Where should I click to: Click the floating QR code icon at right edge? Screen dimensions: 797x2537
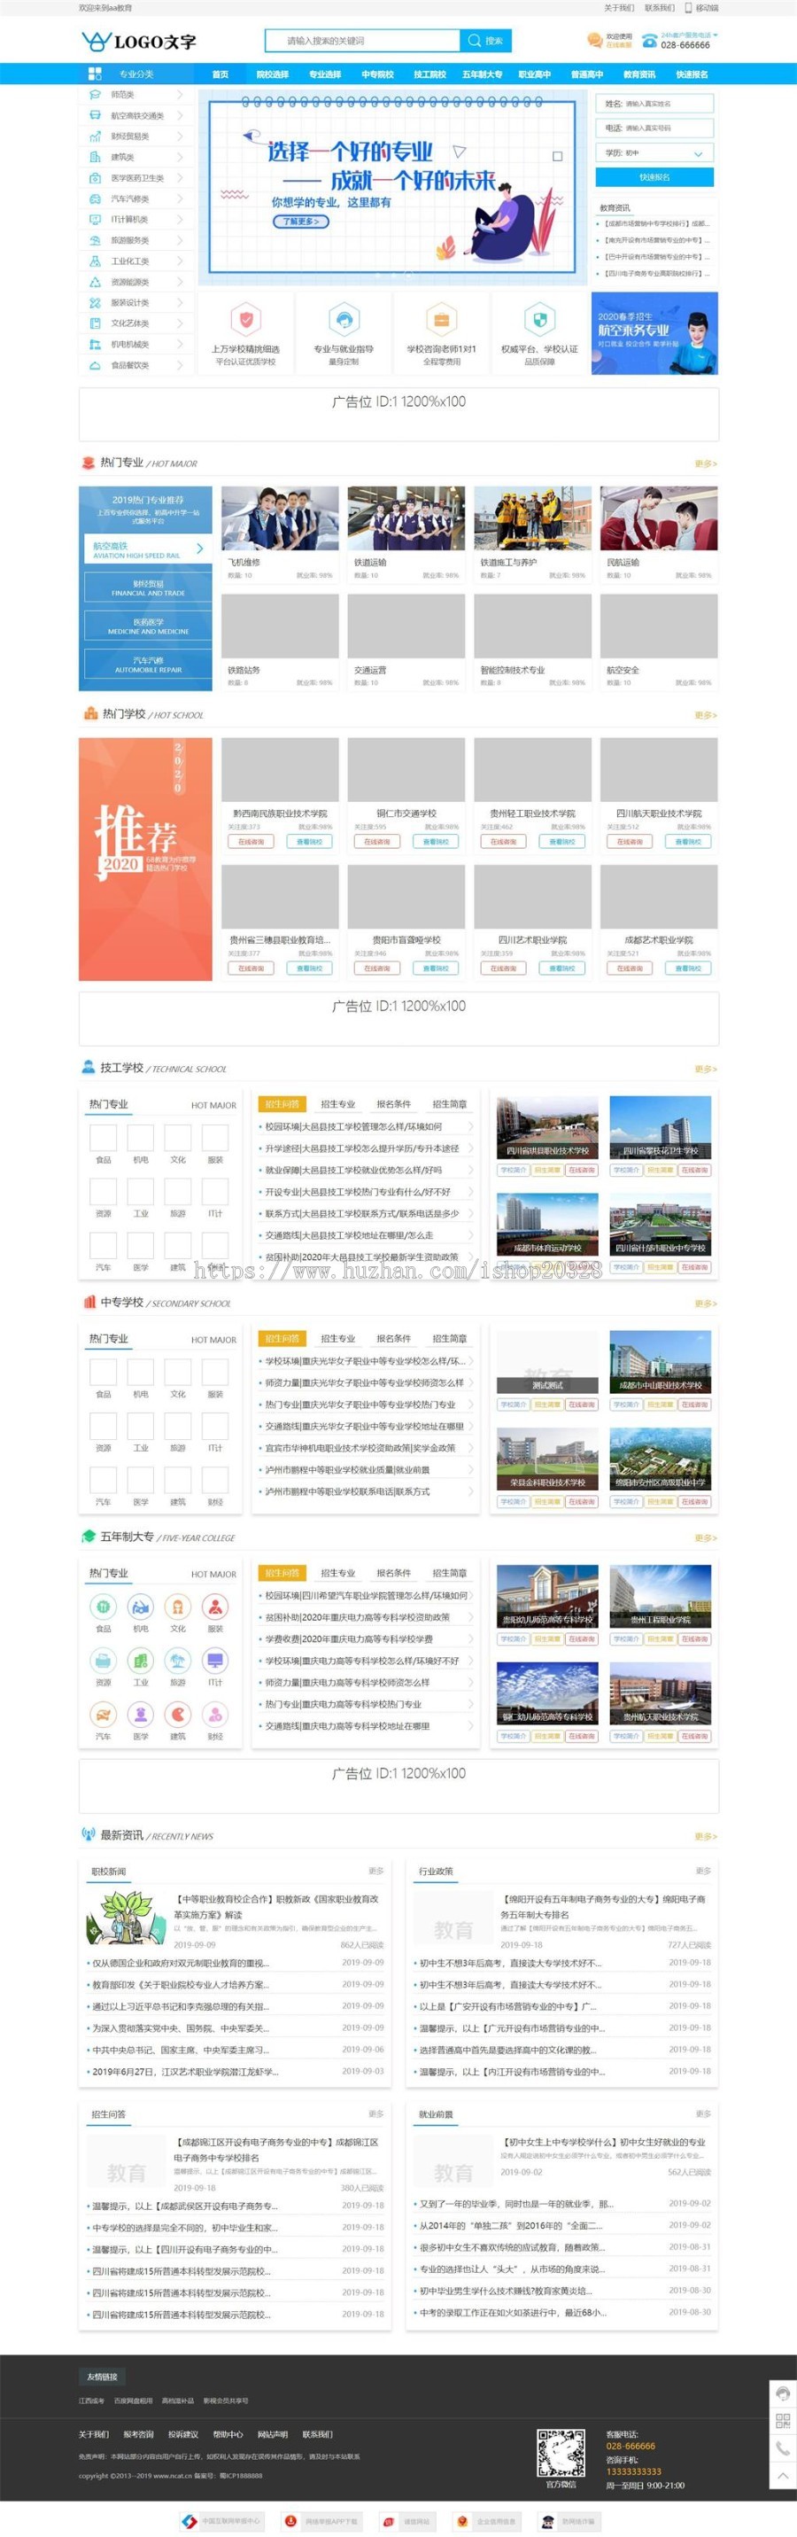coord(783,2421)
